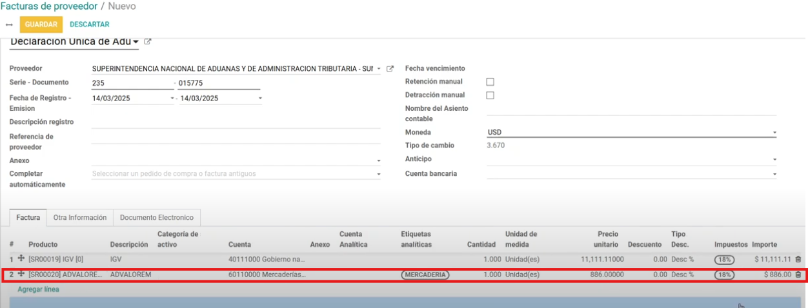
Task: Click the Descripción cell ADVALOREM
Action: [131, 274]
